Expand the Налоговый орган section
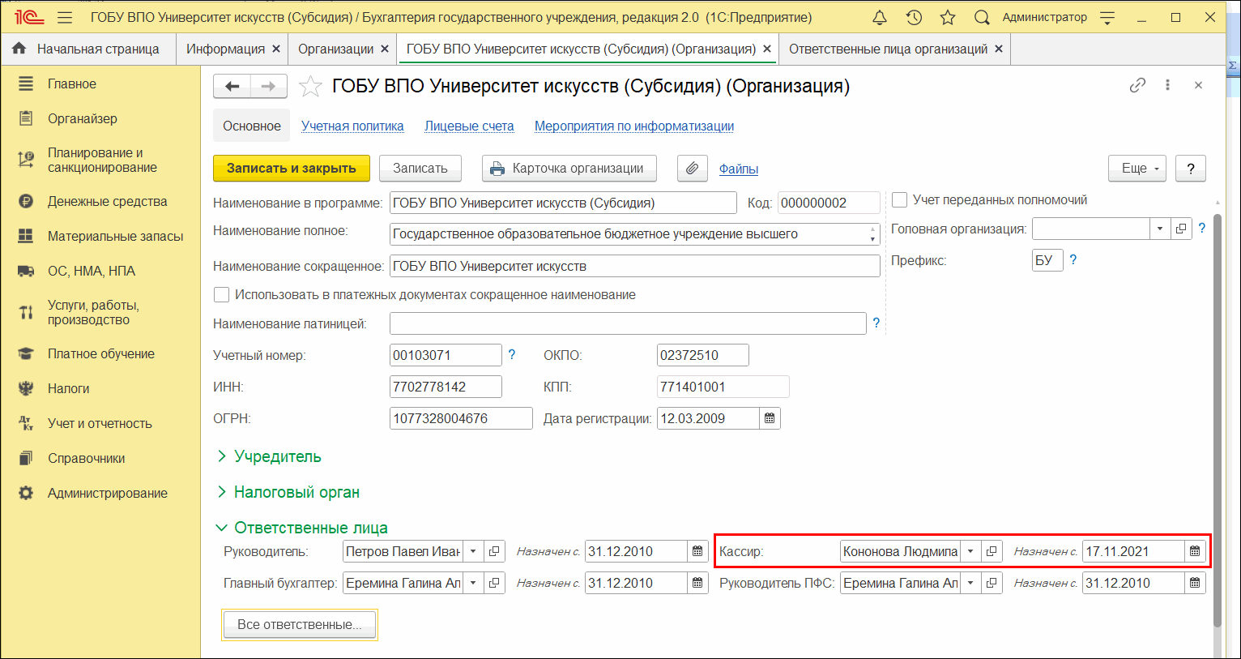Image resolution: width=1241 pixels, height=659 pixels. point(288,492)
